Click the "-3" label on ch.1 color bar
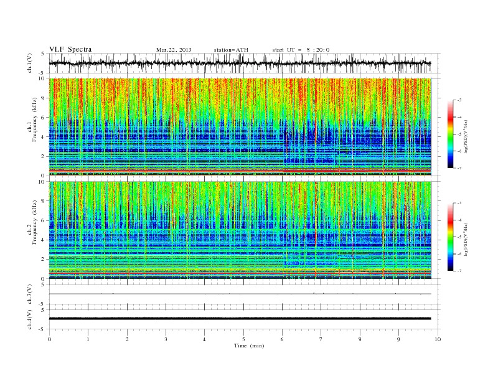The image size is (493, 381). (x=459, y=100)
